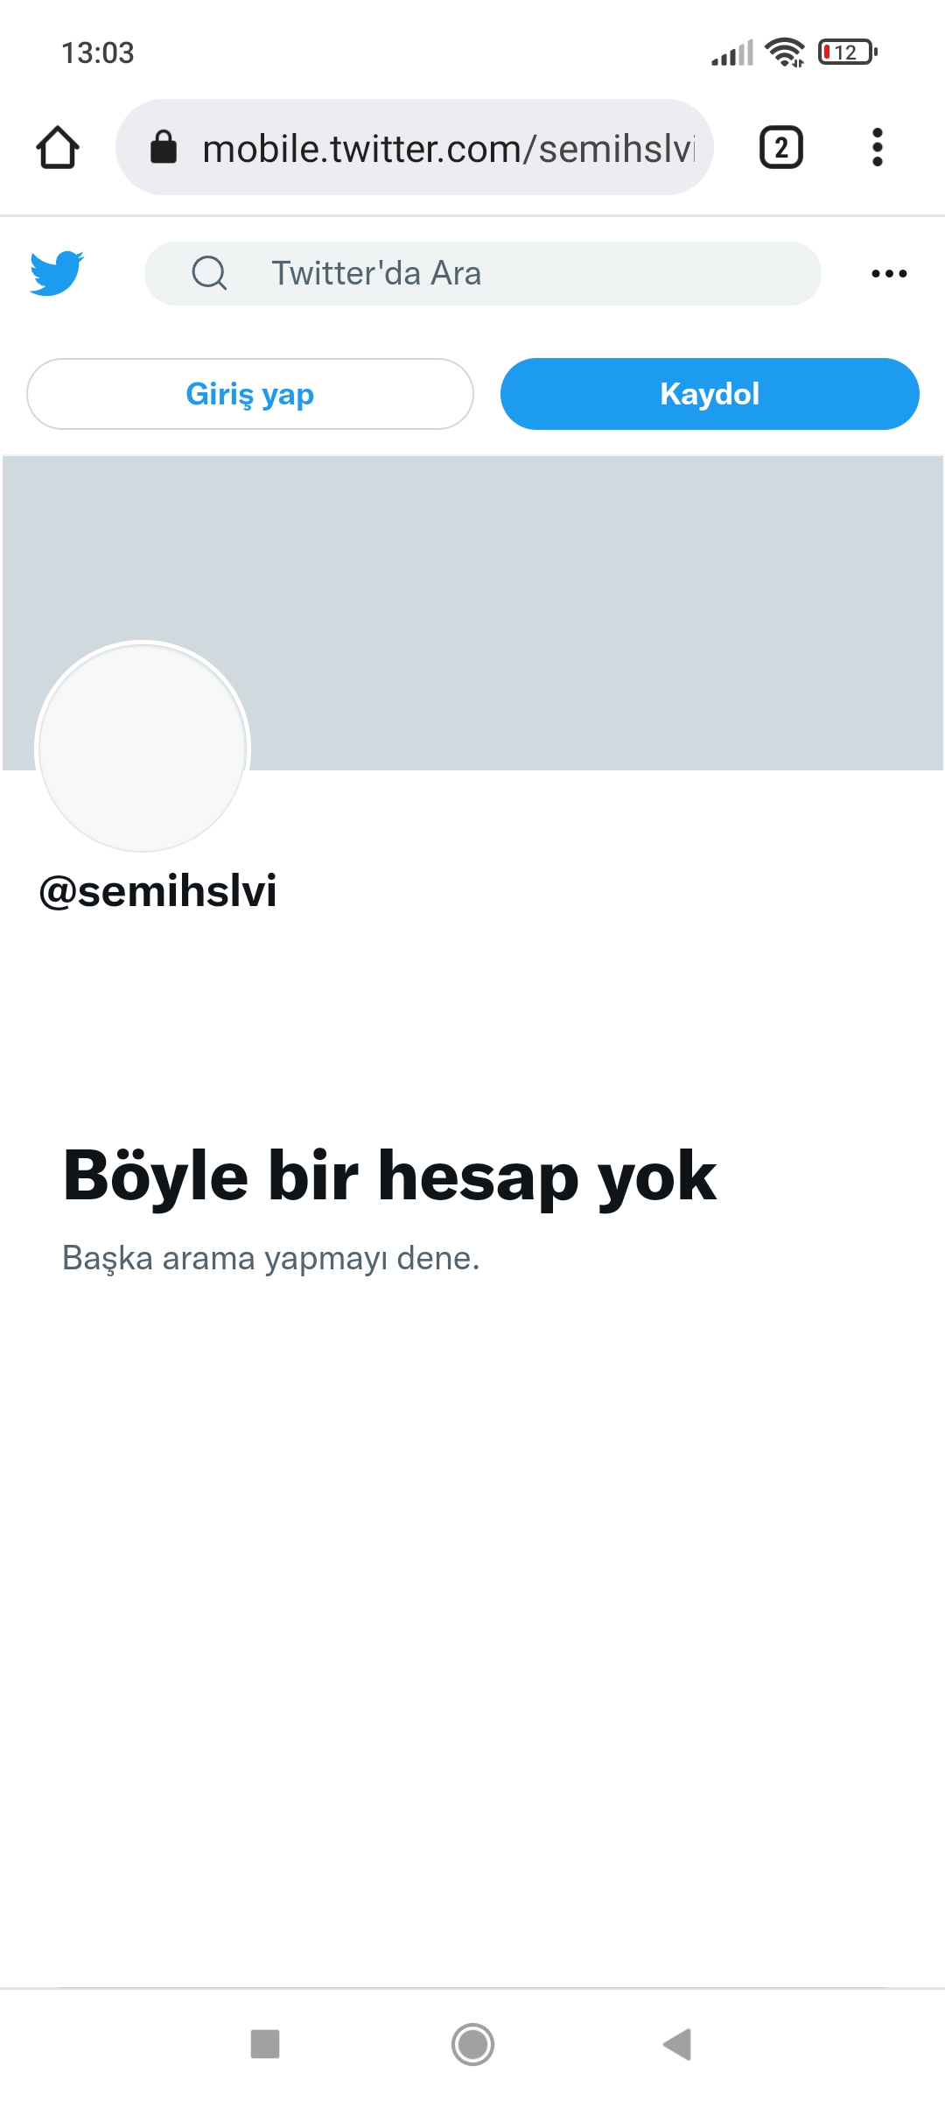
Task: Tap the padlock icon in the address bar
Action: coord(164,147)
